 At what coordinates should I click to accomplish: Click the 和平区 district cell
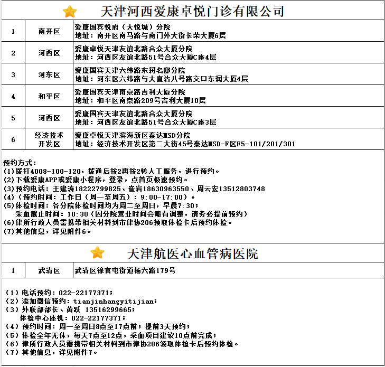pos(49,96)
